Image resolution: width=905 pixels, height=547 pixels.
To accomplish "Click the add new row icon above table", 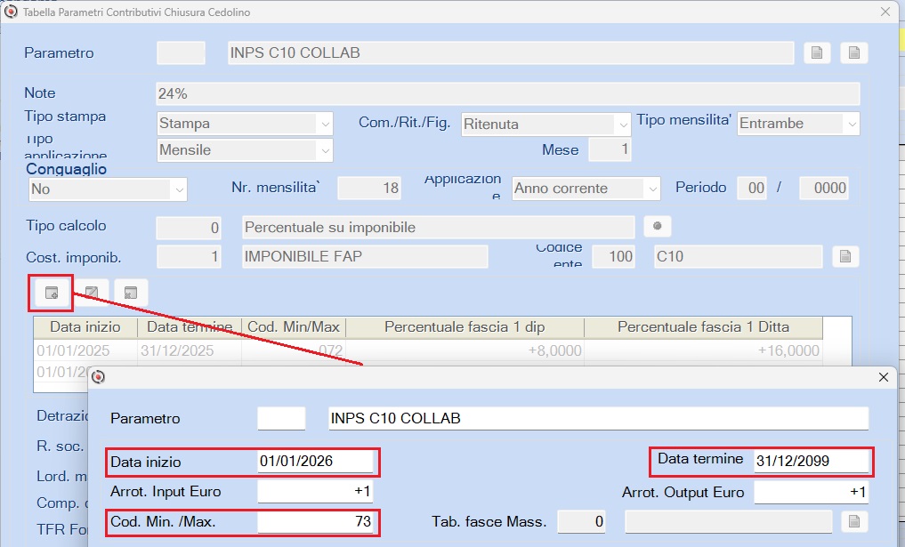I will tap(52, 294).
